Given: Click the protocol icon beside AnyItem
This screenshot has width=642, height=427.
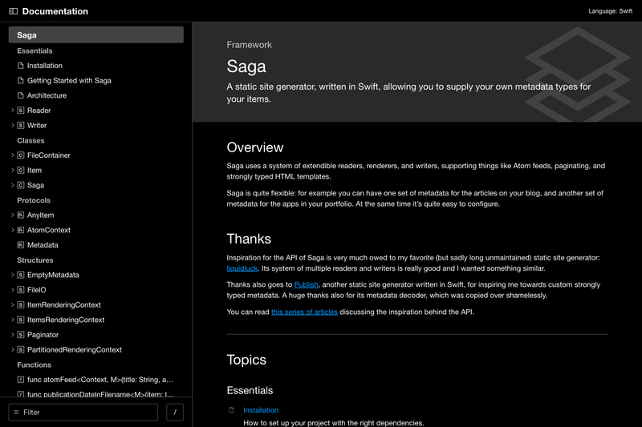Looking at the screenshot, I should (x=21, y=215).
